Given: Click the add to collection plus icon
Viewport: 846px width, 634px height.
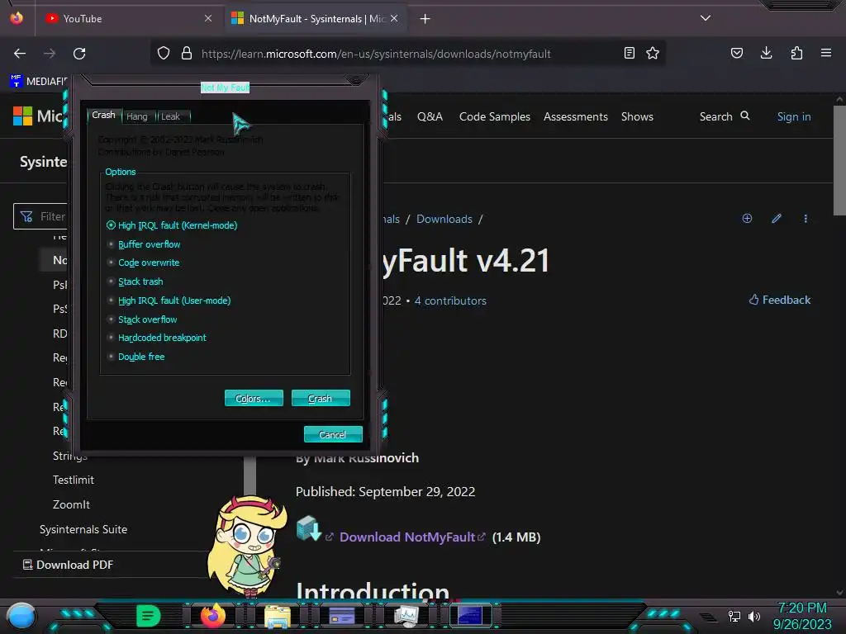Looking at the screenshot, I should (747, 218).
